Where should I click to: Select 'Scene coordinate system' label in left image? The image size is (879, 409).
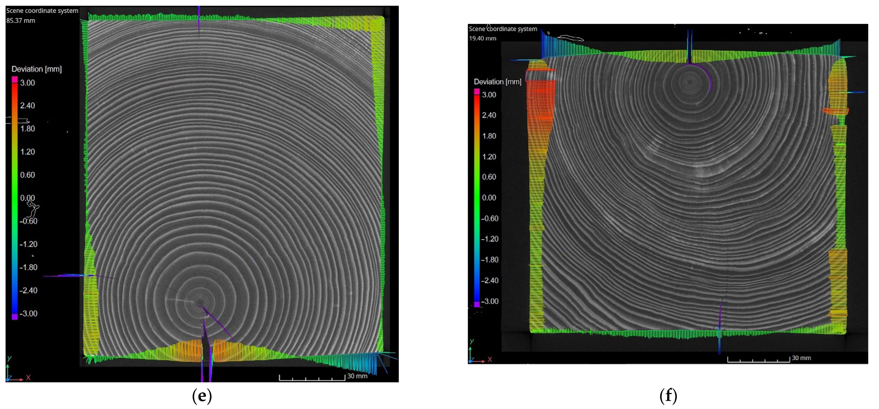(x=42, y=11)
